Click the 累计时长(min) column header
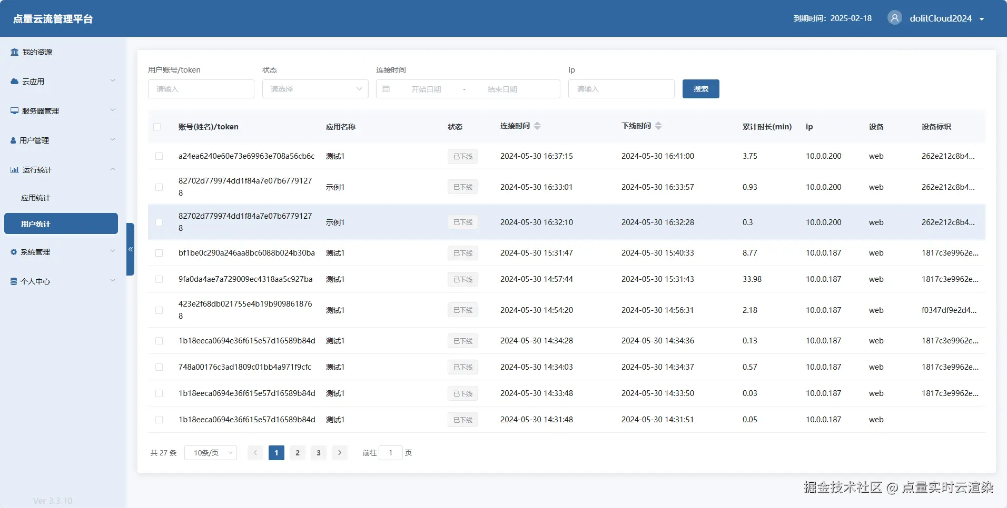Screen dimensions: 1007x508 (767, 127)
